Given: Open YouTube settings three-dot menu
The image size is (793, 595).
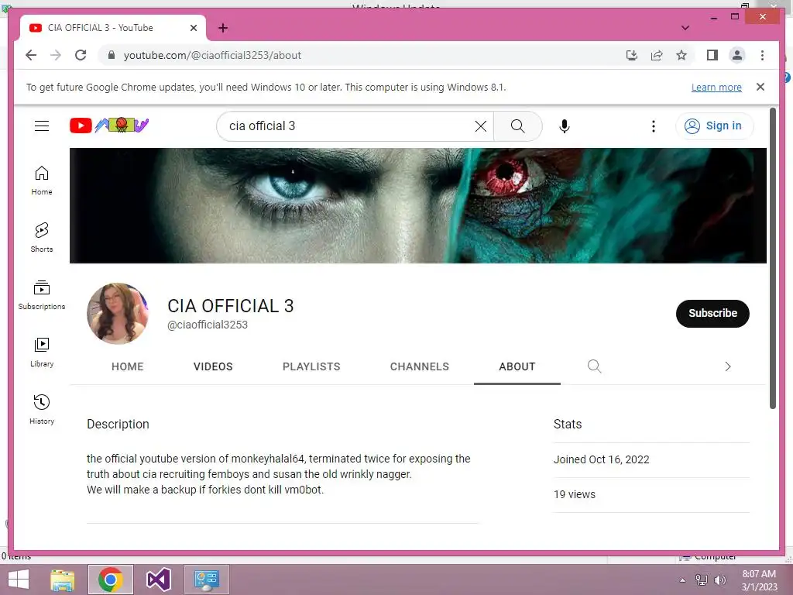Looking at the screenshot, I should [x=654, y=126].
